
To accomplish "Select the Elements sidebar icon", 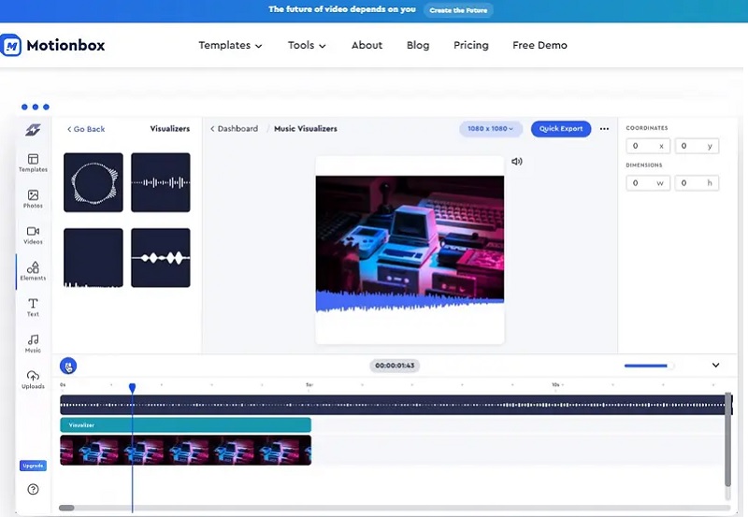I will tap(33, 271).
